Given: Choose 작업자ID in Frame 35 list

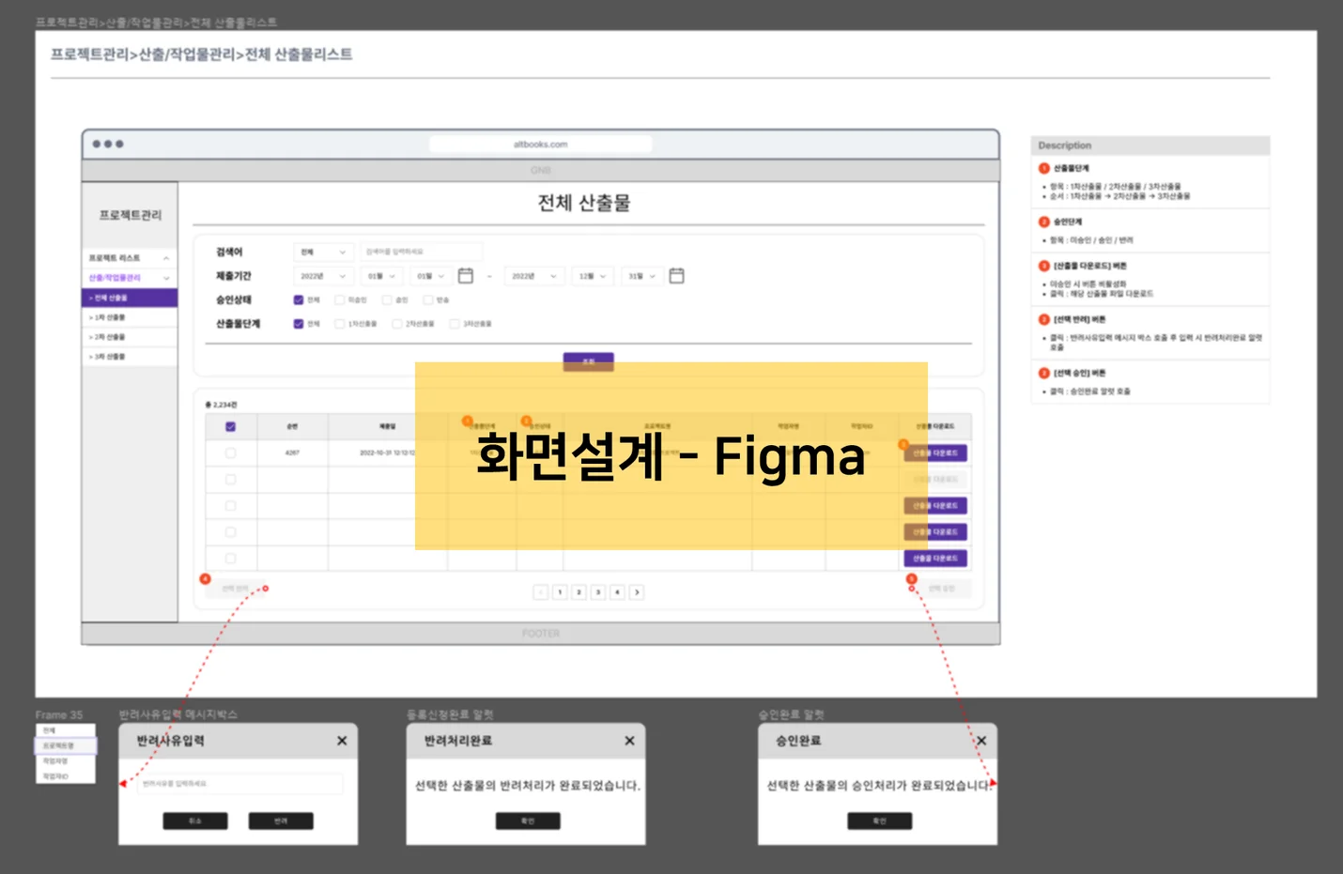Looking at the screenshot, I should 66,776.
